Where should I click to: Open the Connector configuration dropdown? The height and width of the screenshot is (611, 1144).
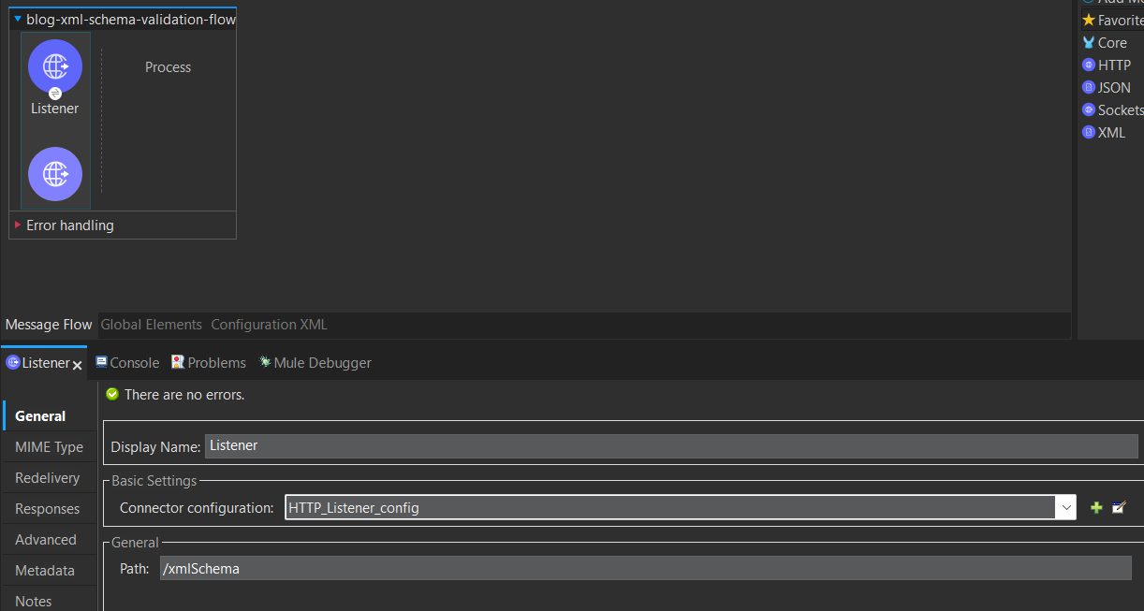click(x=1065, y=508)
